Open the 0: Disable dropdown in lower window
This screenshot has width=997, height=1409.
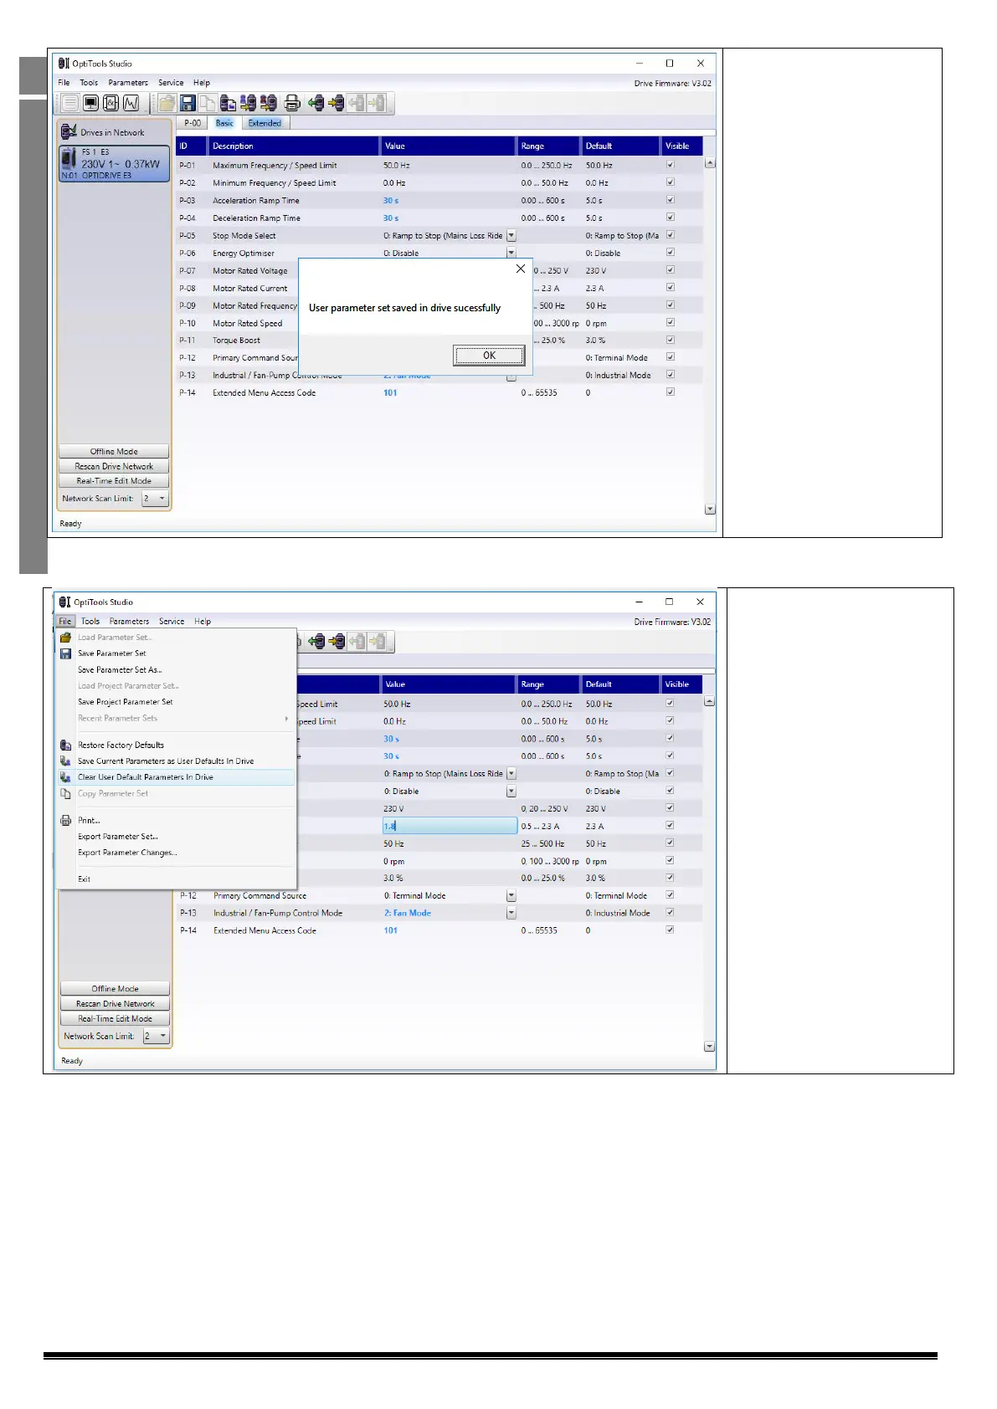511,792
